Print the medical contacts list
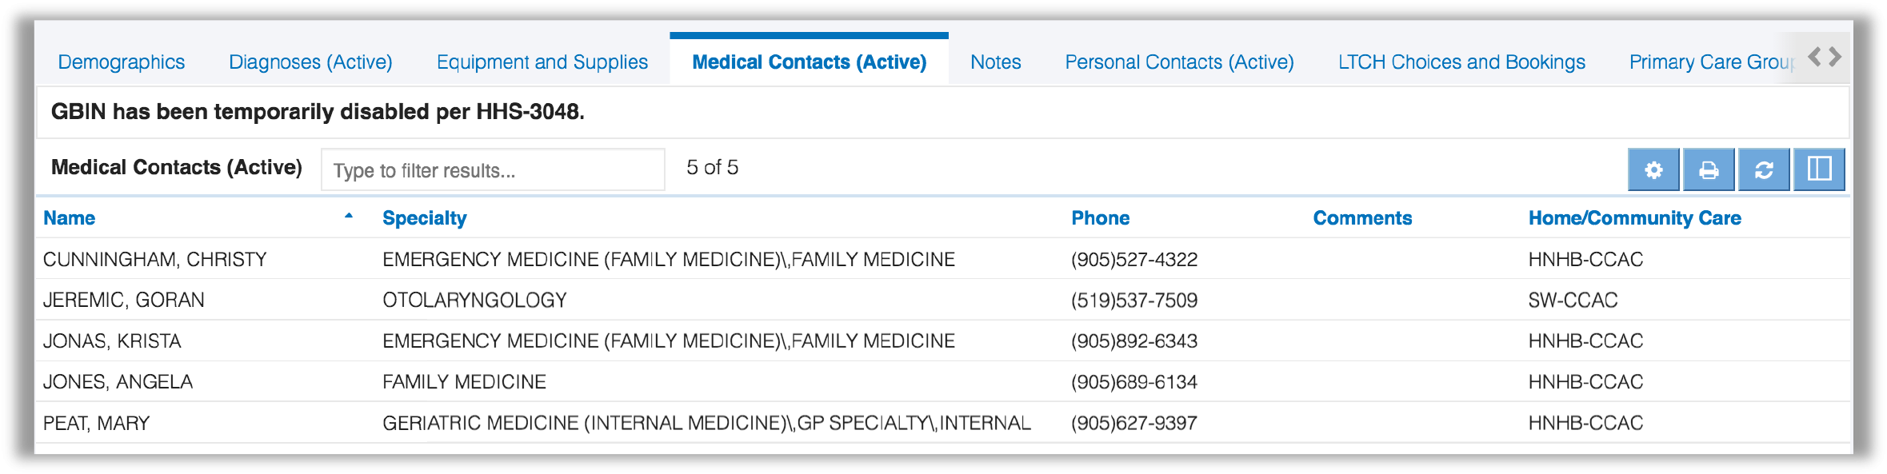1887x474 pixels. 1709,169
